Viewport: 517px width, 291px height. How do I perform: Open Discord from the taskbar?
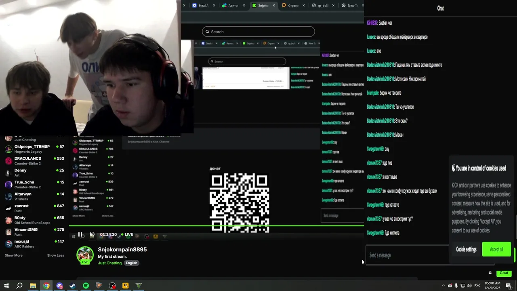click(x=60, y=286)
